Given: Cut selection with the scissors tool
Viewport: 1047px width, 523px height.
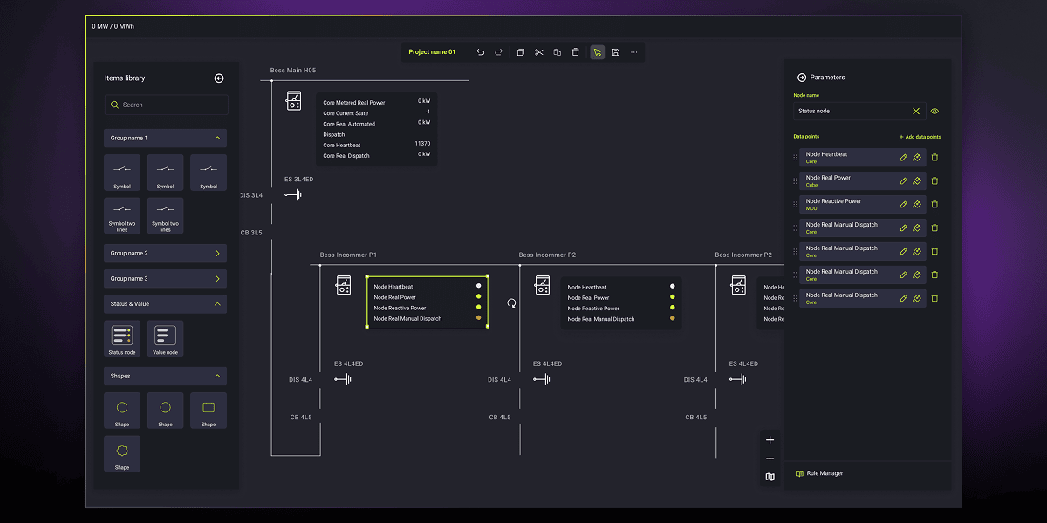Looking at the screenshot, I should 537,52.
